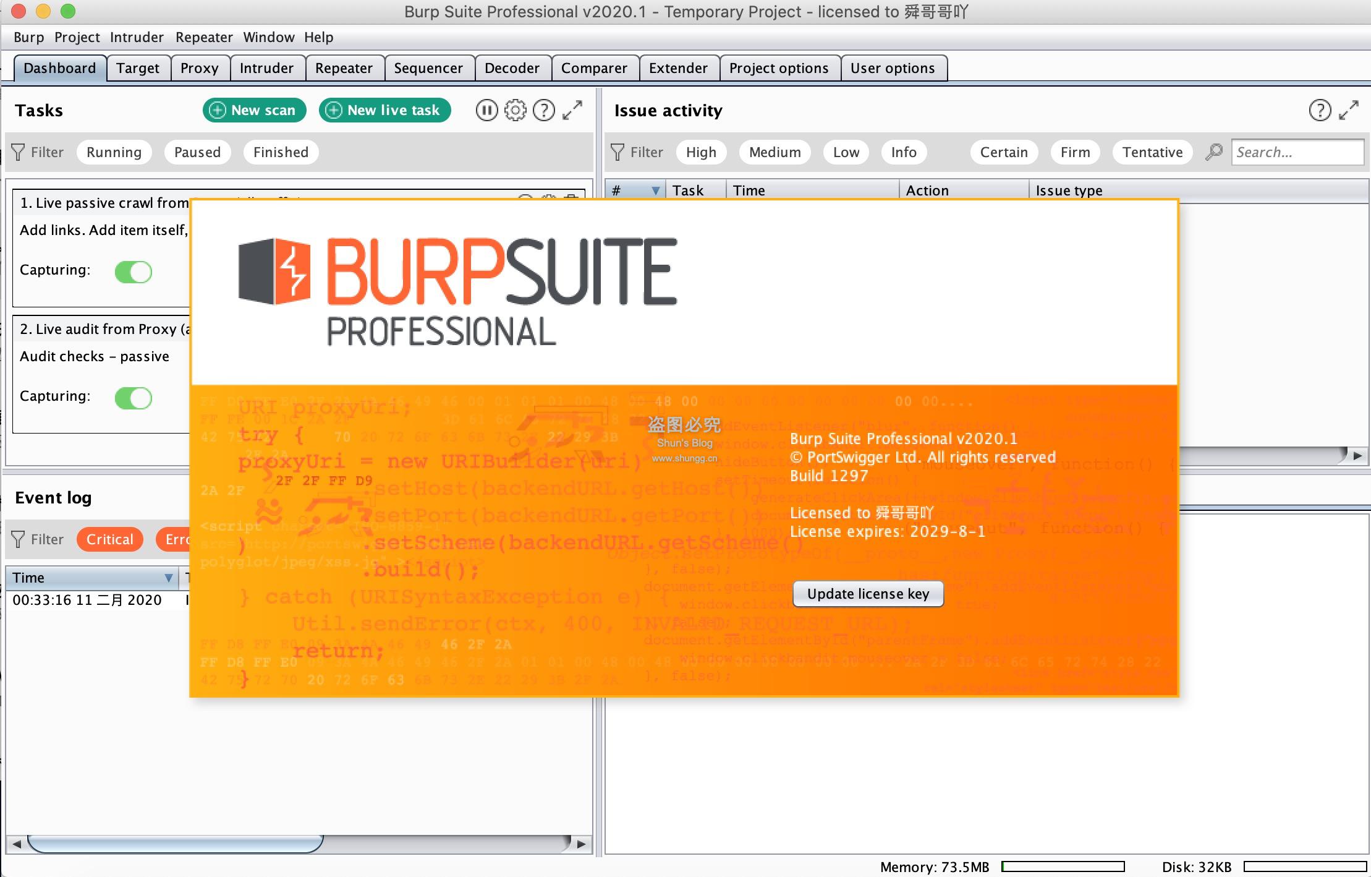Click Update license key button
Screen dimensions: 1371x877
pyautogui.click(x=868, y=594)
